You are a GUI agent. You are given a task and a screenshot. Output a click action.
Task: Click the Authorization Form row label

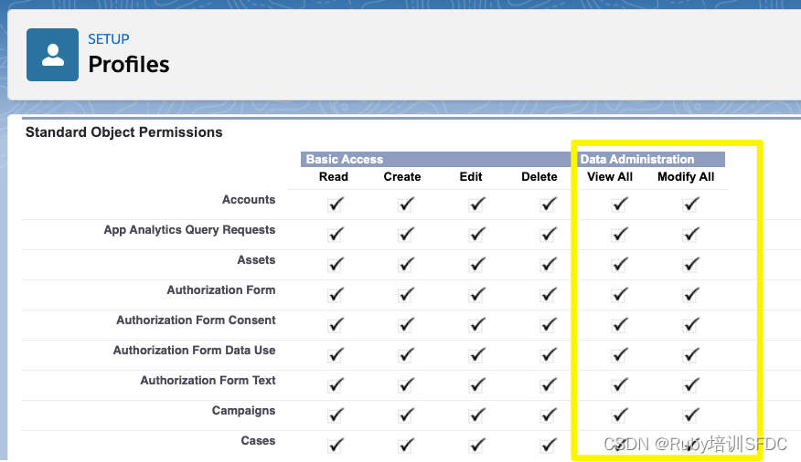[x=220, y=290]
